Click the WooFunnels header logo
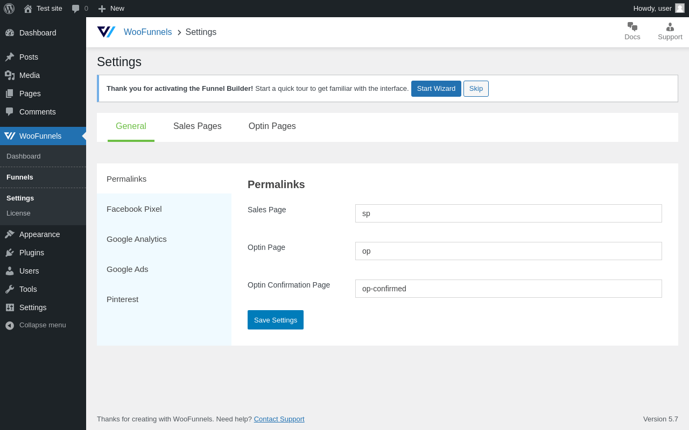This screenshot has width=689, height=430. pos(106,32)
